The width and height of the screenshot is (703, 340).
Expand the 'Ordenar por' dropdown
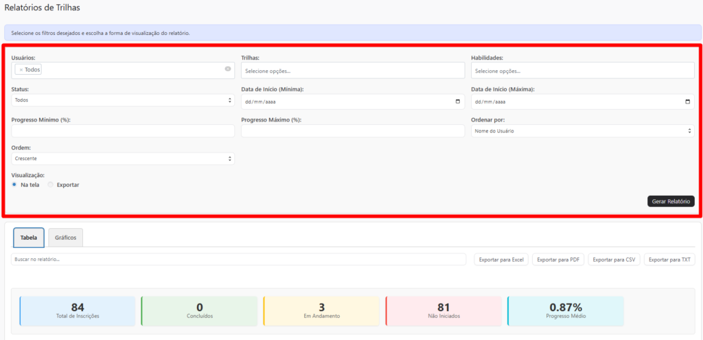point(582,131)
